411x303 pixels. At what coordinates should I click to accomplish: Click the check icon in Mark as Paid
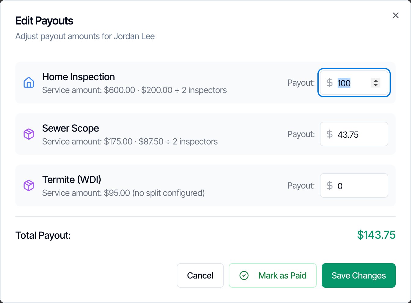244,275
